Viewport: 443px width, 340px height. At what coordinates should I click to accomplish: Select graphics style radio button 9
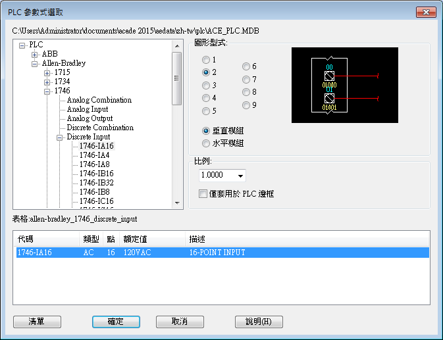point(246,105)
